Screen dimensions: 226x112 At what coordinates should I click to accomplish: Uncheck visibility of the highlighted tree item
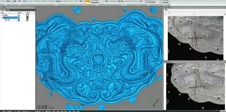click(27, 18)
